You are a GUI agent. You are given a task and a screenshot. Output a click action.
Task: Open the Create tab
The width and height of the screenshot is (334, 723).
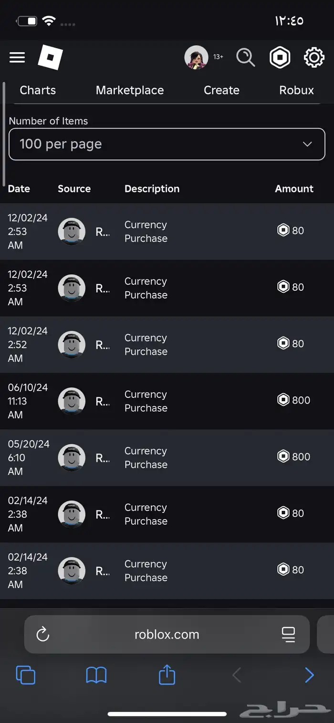click(221, 90)
